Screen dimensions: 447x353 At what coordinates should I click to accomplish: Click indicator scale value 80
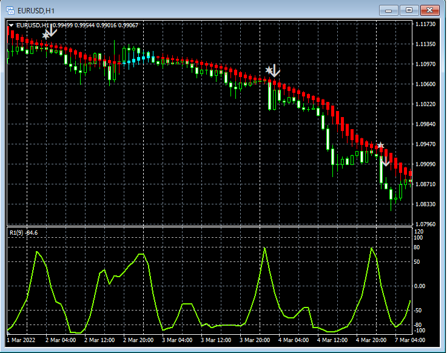coord(417,247)
